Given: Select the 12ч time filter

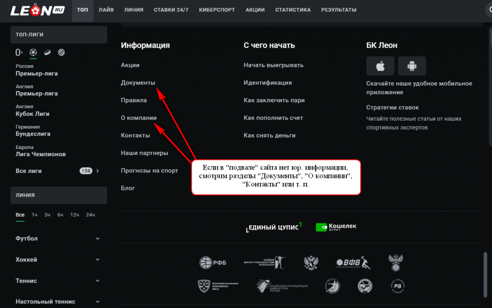Looking at the screenshot, I should pos(74,215).
